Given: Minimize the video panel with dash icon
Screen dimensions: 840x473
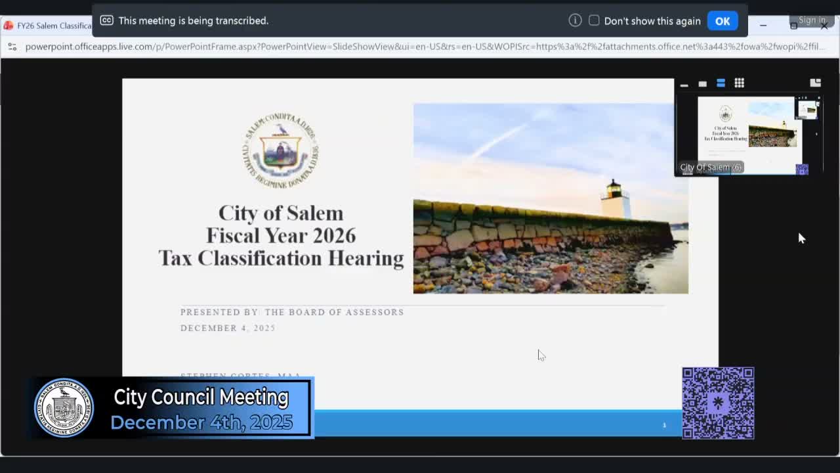Looking at the screenshot, I should pyautogui.click(x=684, y=83).
